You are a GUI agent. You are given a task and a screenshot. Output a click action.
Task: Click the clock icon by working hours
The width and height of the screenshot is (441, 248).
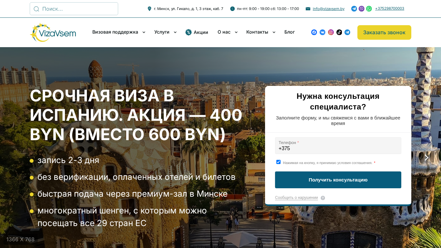(232, 9)
